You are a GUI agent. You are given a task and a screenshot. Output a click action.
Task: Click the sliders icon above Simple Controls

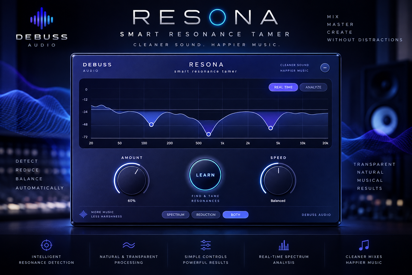pos(206,245)
